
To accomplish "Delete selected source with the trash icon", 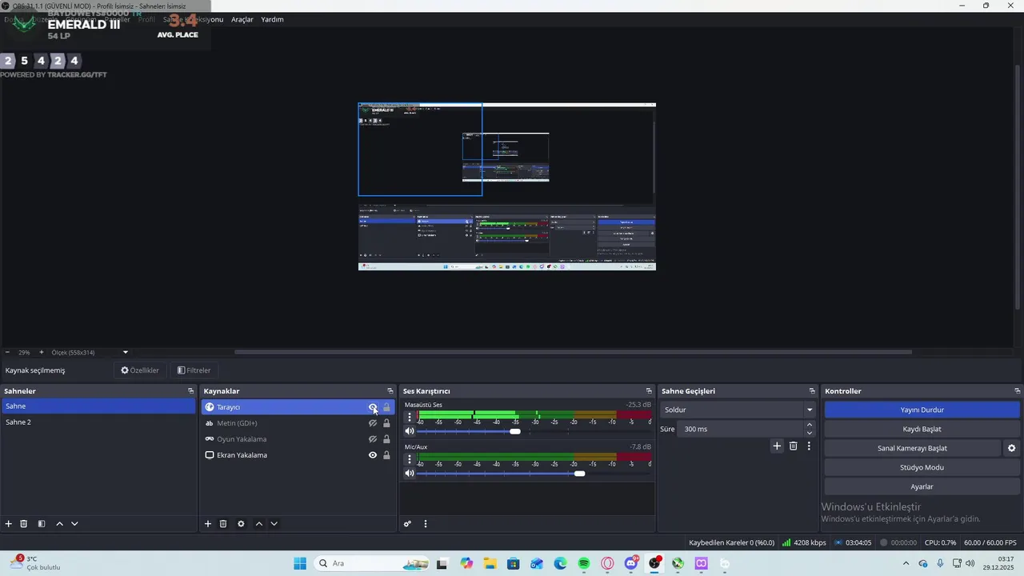I will [x=223, y=524].
